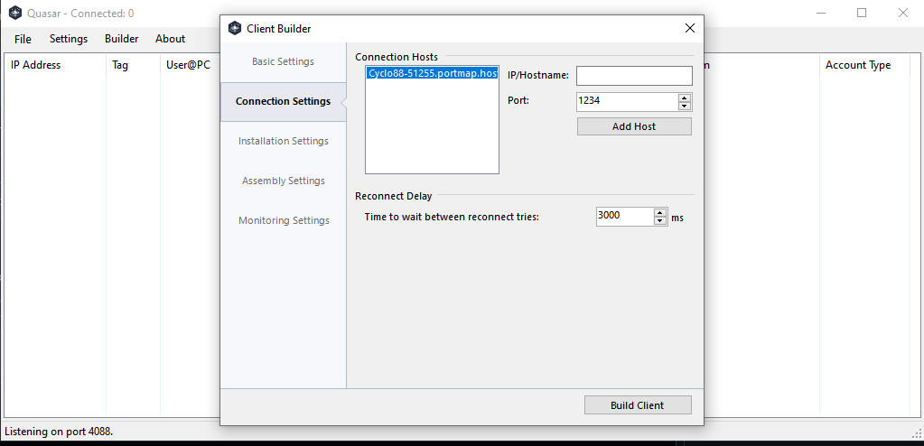
Task: Close the Quasar main window
Action: point(903,13)
